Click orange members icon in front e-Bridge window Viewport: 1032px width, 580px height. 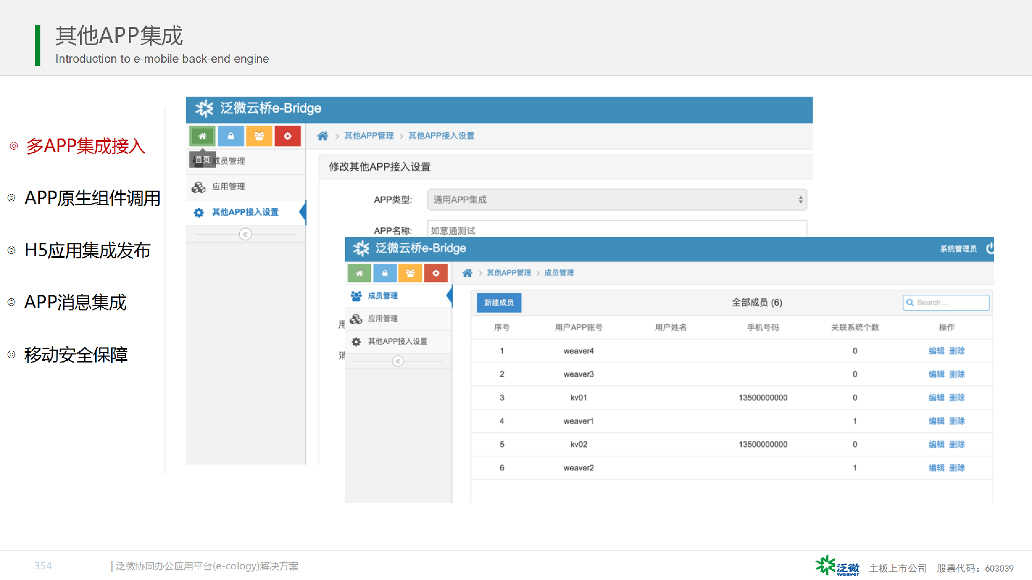410,273
